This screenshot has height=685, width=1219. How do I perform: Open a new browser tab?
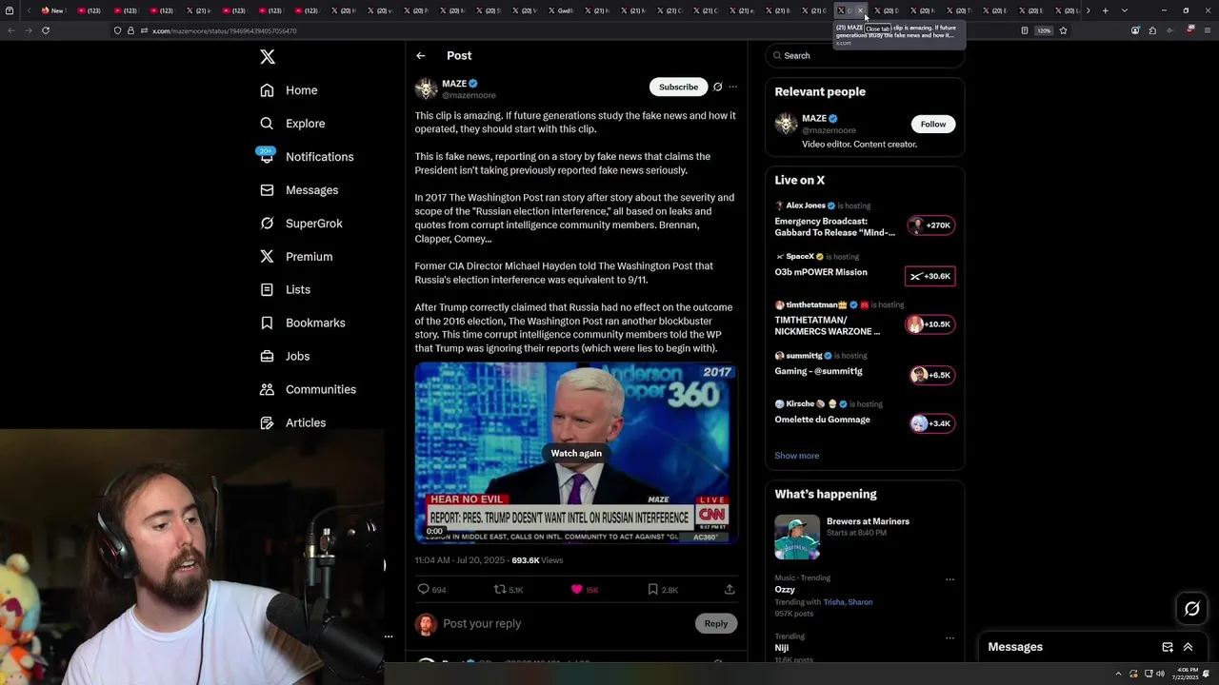tap(1105, 10)
